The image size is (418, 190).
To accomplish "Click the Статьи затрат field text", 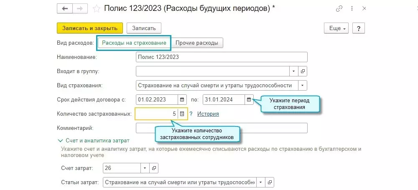I will [180, 182].
